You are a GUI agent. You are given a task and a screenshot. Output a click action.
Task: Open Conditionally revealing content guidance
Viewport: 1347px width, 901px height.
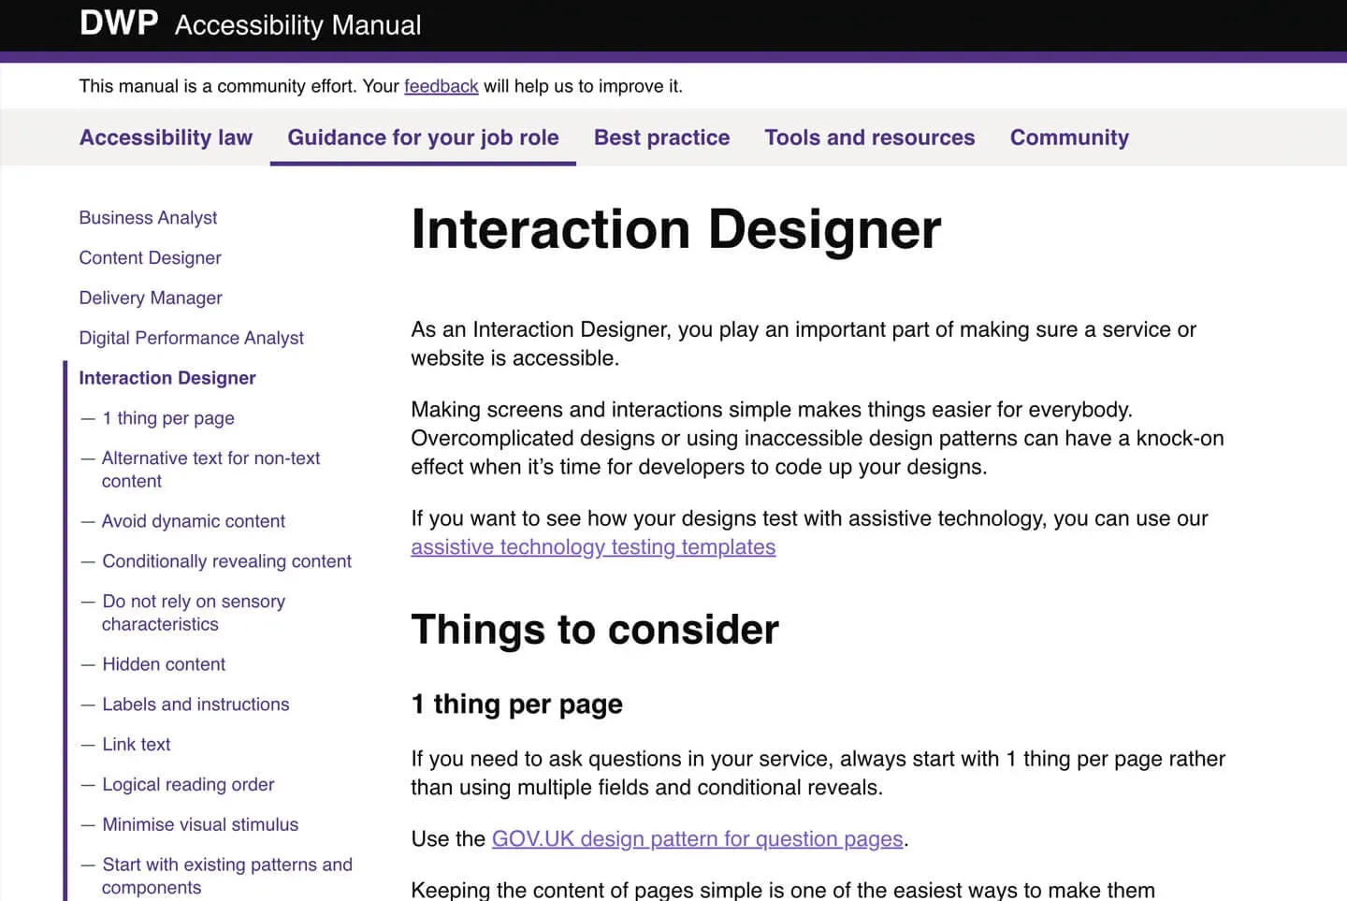[226, 561]
